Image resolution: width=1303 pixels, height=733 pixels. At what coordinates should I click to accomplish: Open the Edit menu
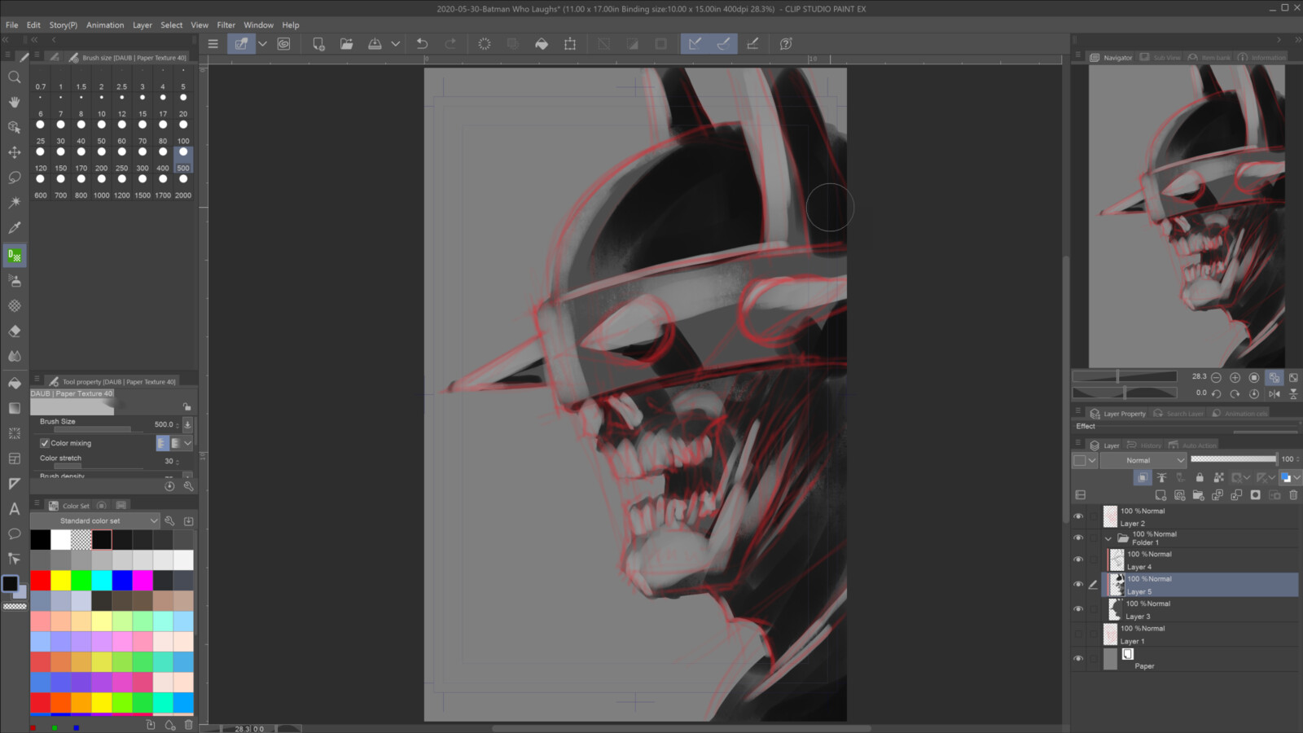pyautogui.click(x=33, y=25)
